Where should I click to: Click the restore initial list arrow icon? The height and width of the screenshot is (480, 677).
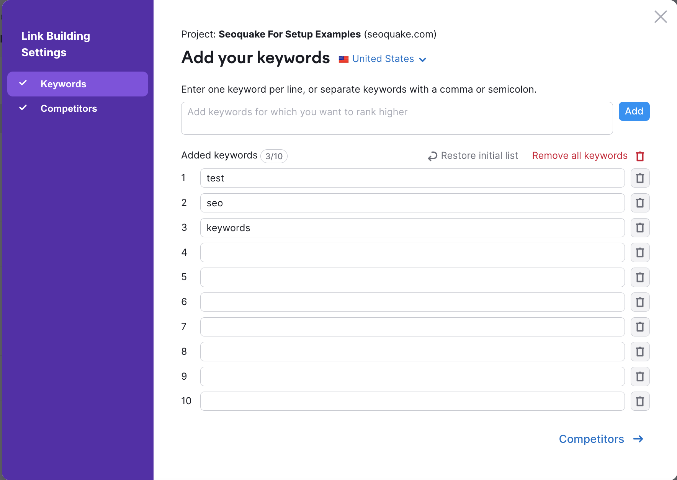(432, 156)
